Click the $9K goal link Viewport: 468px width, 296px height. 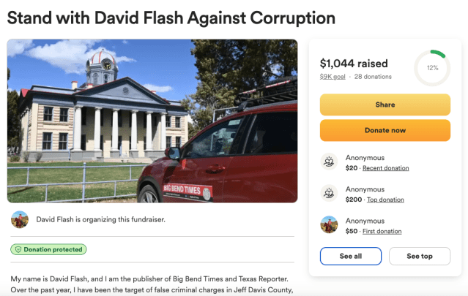333,77
